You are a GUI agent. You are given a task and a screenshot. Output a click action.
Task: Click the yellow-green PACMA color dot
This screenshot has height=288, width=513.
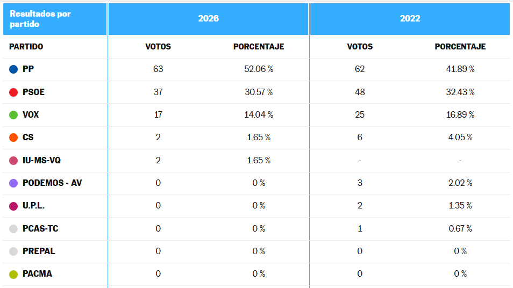pos(14,274)
